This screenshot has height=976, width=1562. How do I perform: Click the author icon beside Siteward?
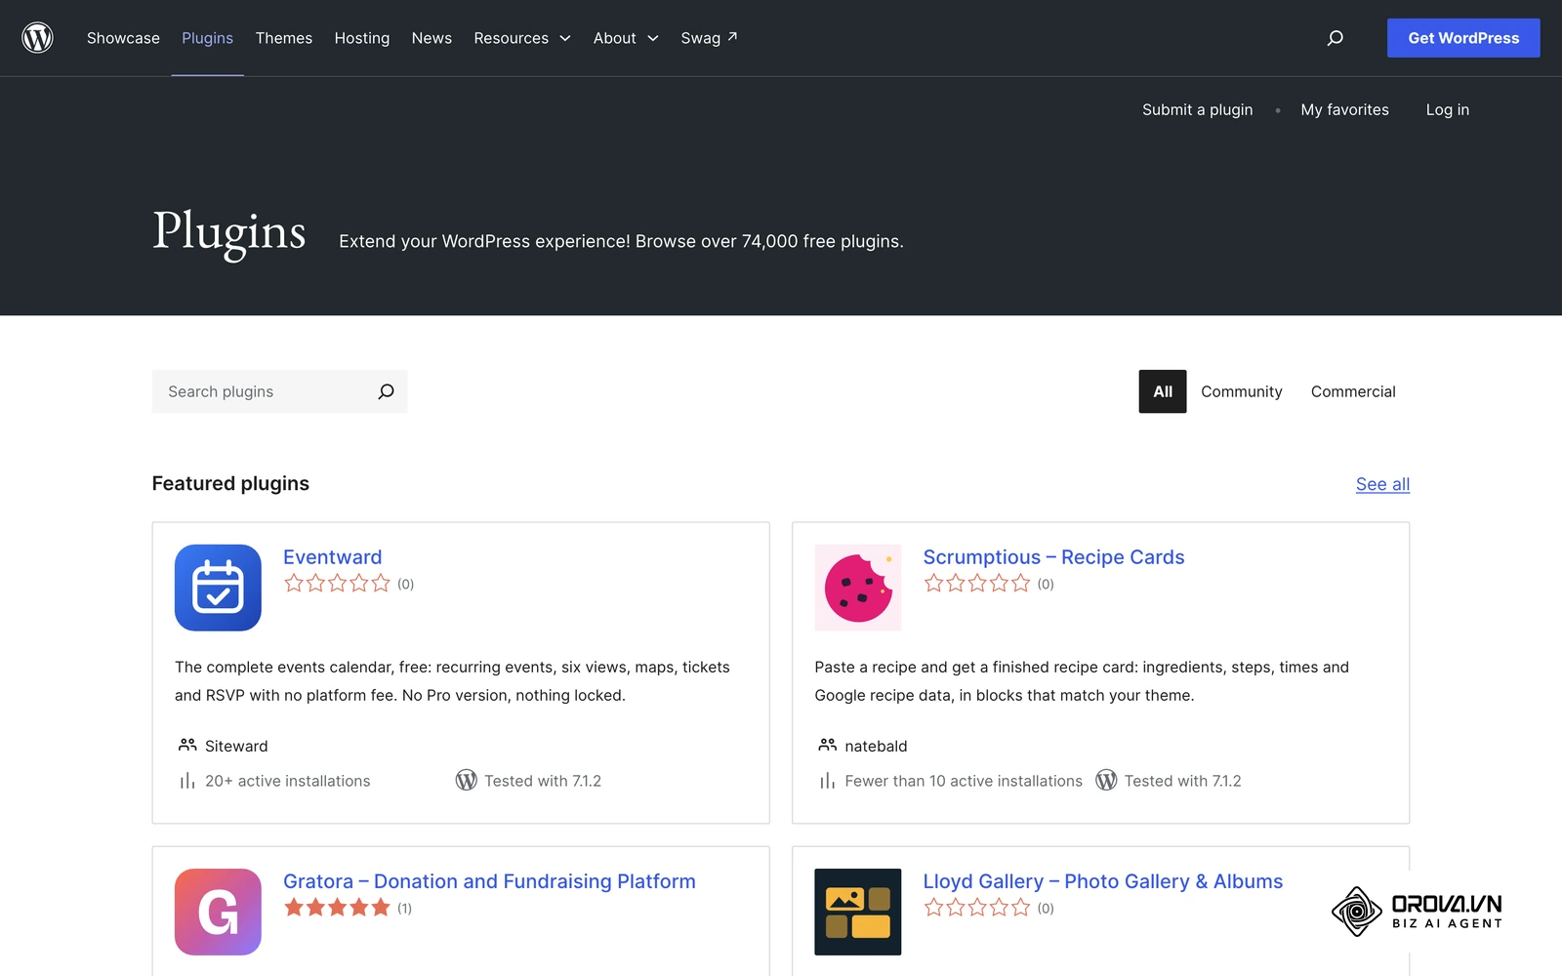[187, 745]
